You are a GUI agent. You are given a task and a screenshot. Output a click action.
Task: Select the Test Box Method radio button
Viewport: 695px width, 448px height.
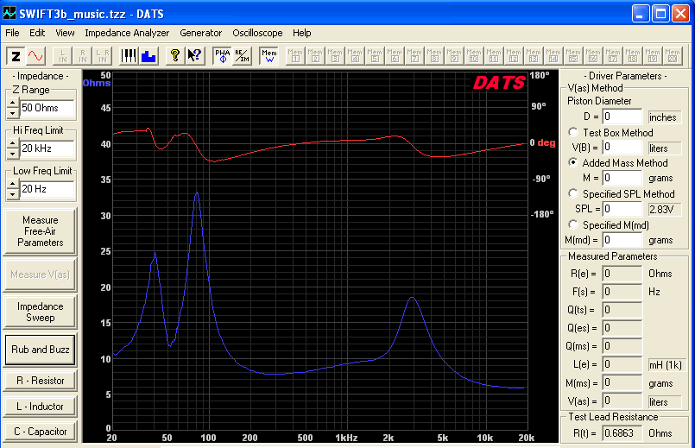[x=573, y=132]
